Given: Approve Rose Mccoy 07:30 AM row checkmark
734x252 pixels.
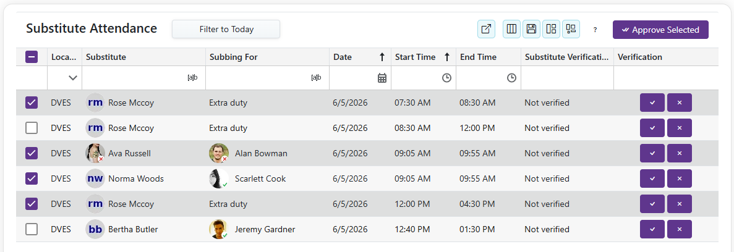Looking at the screenshot, I should point(652,103).
